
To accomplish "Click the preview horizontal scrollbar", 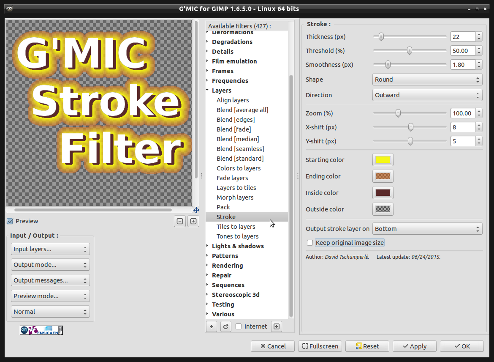I will coord(93,210).
